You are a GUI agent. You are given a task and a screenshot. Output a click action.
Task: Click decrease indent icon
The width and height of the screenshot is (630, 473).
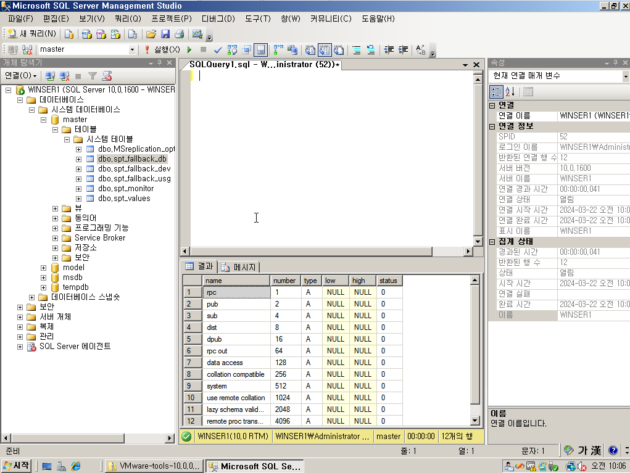389,50
